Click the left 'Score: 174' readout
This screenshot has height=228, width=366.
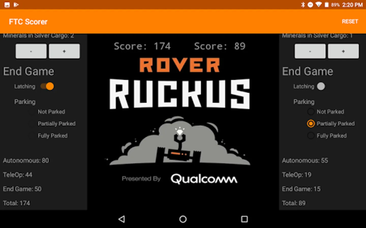142,46
